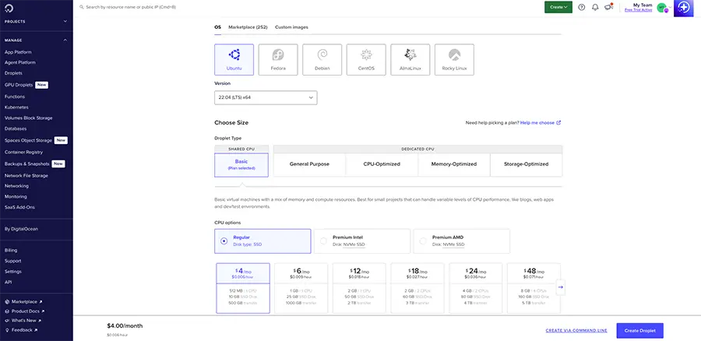Open GPU Droplets in the sidebar
Image resolution: width=701 pixels, height=341 pixels.
pos(19,85)
